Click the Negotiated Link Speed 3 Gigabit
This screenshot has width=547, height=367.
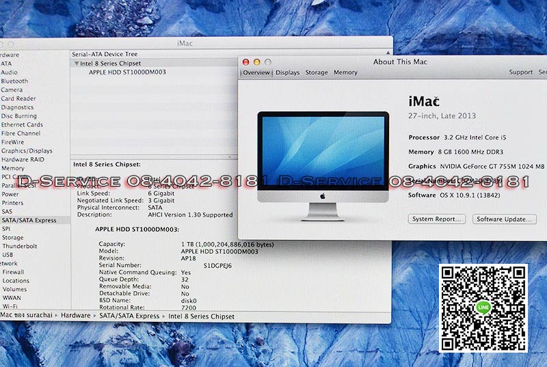coord(161,200)
